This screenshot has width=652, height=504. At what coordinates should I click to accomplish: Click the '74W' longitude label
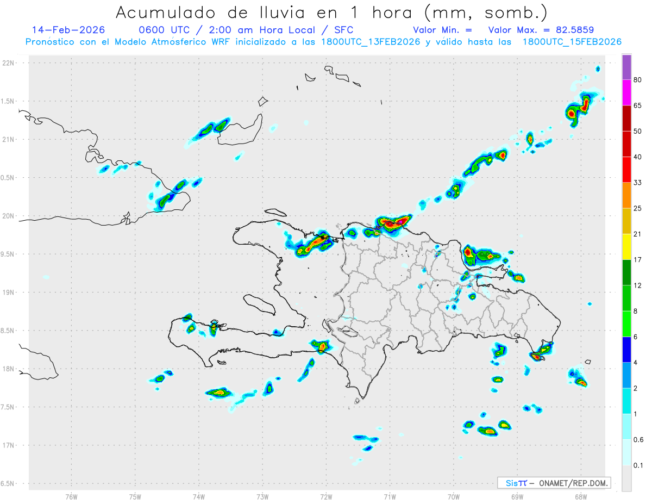199,496
